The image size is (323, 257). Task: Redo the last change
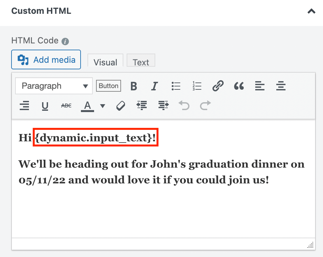(x=205, y=105)
